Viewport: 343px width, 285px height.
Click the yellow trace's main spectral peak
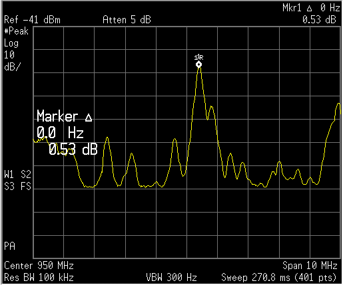(x=199, y=68)
